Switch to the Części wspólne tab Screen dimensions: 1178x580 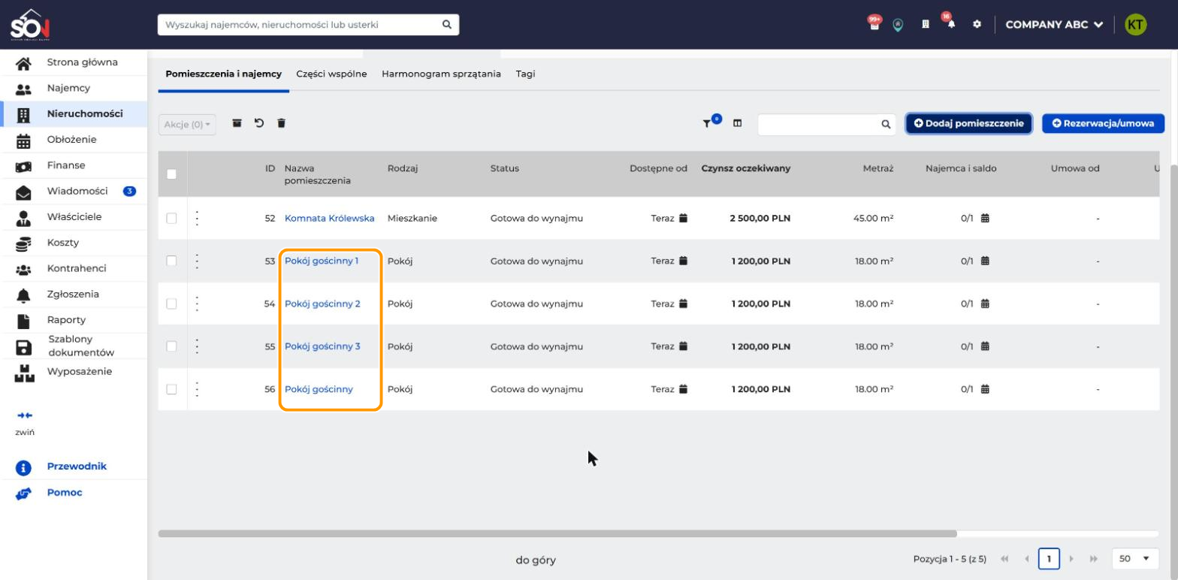332,74
